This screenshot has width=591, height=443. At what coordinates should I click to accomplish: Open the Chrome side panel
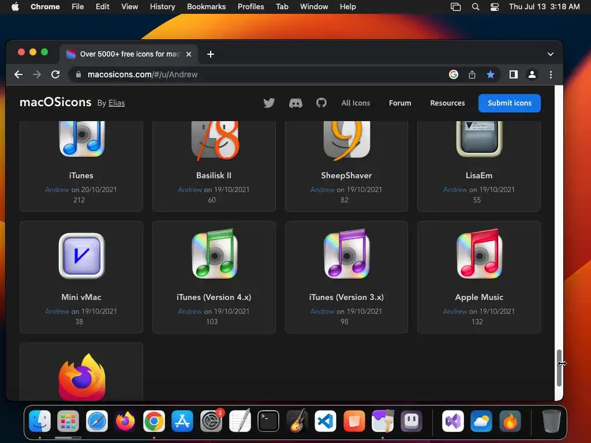point(513,74)
